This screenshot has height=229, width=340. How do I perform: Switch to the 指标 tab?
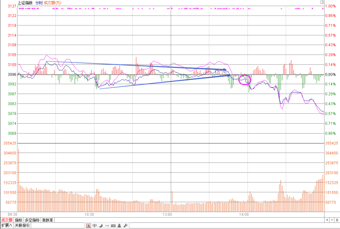point(18,220)
